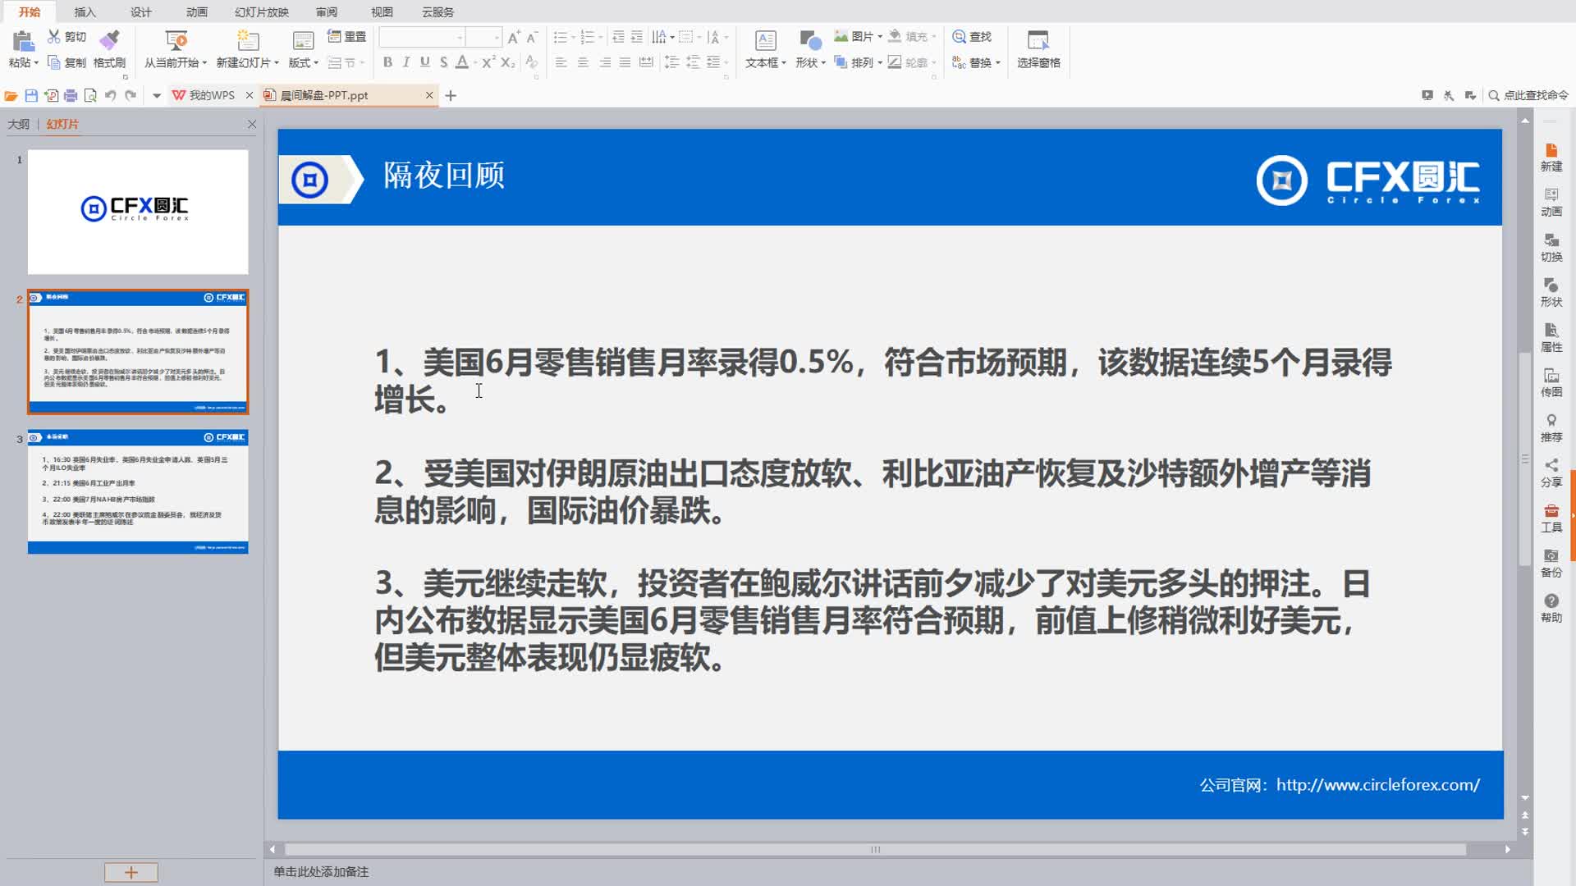The width and height of the screenshot is (1576, 886).
Task: Click the numbered list icon
Action: pos(587,37)
